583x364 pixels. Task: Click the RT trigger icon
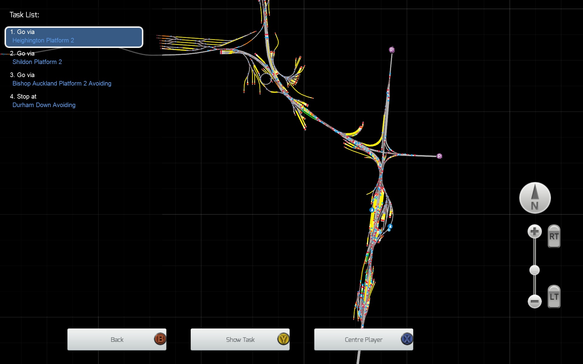pyautogui.click(x=554, y=236)
